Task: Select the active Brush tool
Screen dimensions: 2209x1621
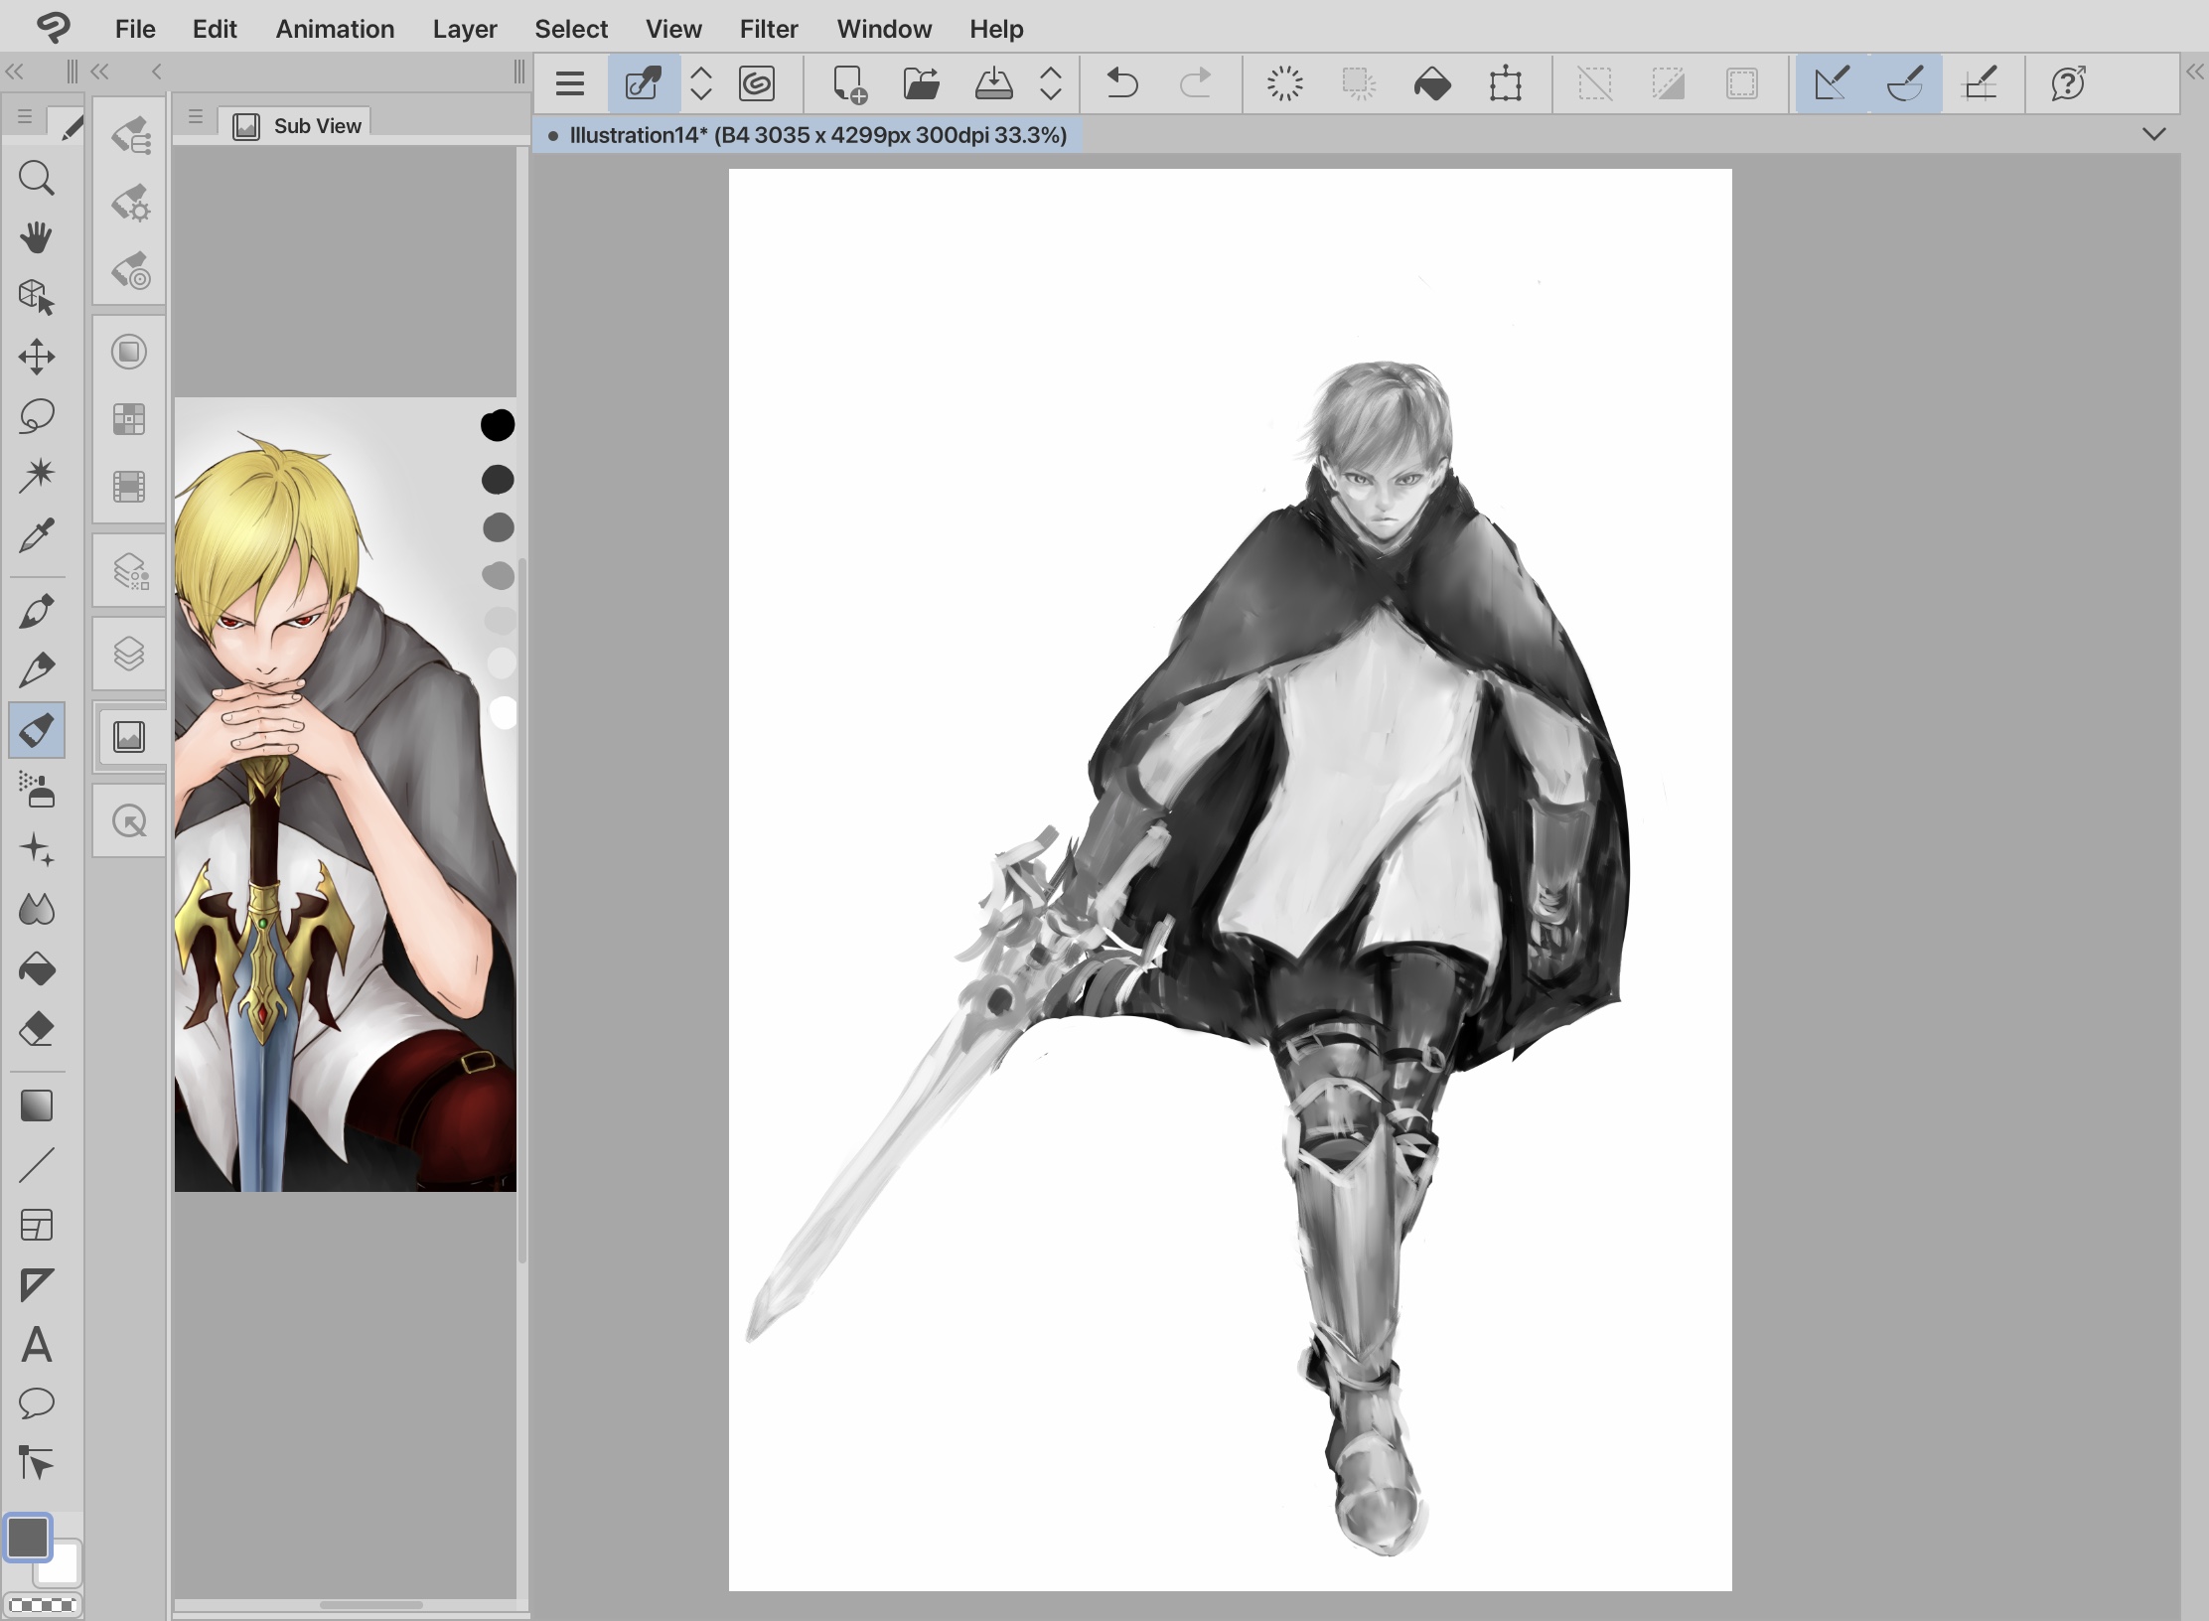Action: click(x=37, y=731)
